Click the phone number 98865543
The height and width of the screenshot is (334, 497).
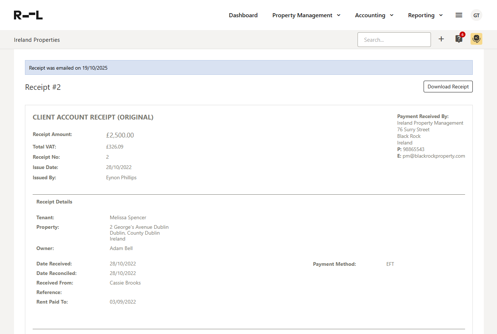coord(413,149)
